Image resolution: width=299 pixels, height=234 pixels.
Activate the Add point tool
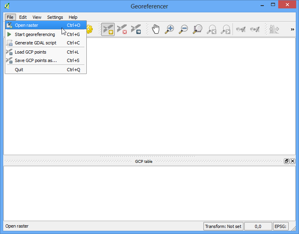[108, 29]
